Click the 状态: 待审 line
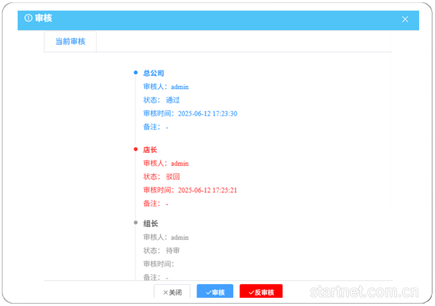The width and height of the screenshot is (435, 306). point(162,251)
